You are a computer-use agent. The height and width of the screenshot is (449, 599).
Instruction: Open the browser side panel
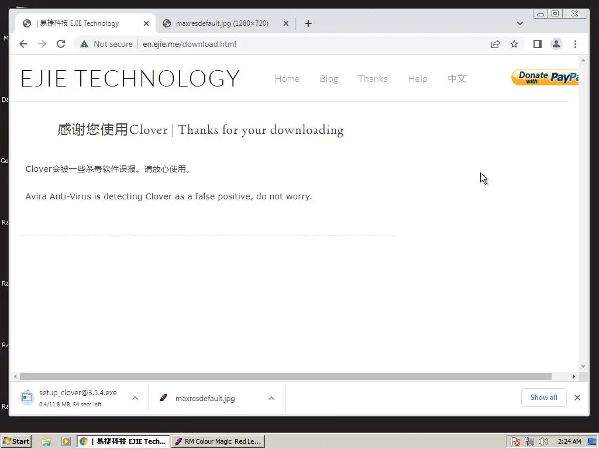(538, 44)
